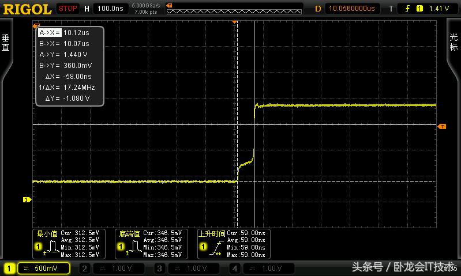The image size is (461, 276).
Task: Click the RIGOL logo
Action: click(x=27, y=9)
